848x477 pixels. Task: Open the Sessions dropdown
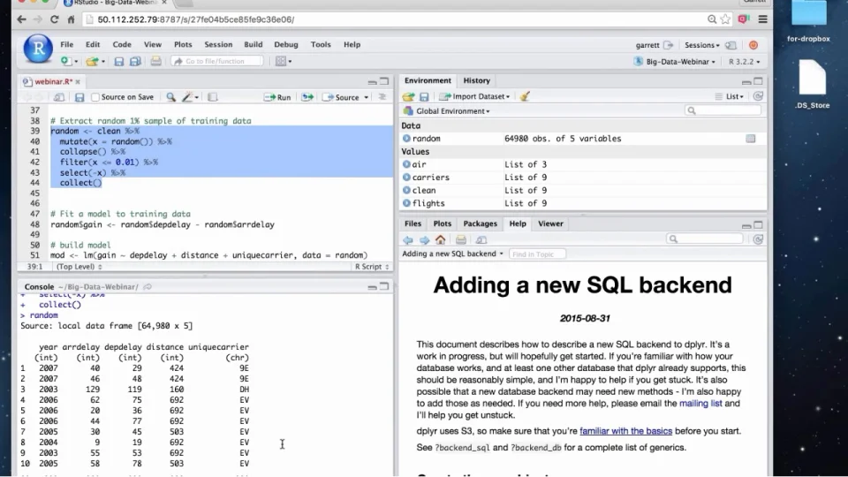701,45
